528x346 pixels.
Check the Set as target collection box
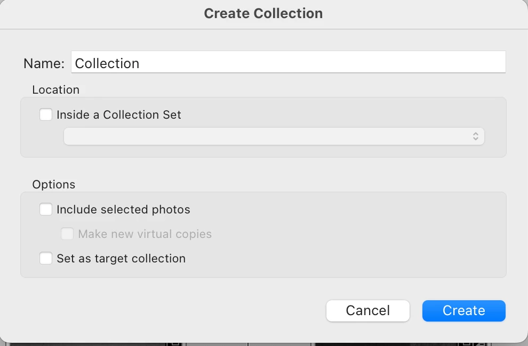46,258
